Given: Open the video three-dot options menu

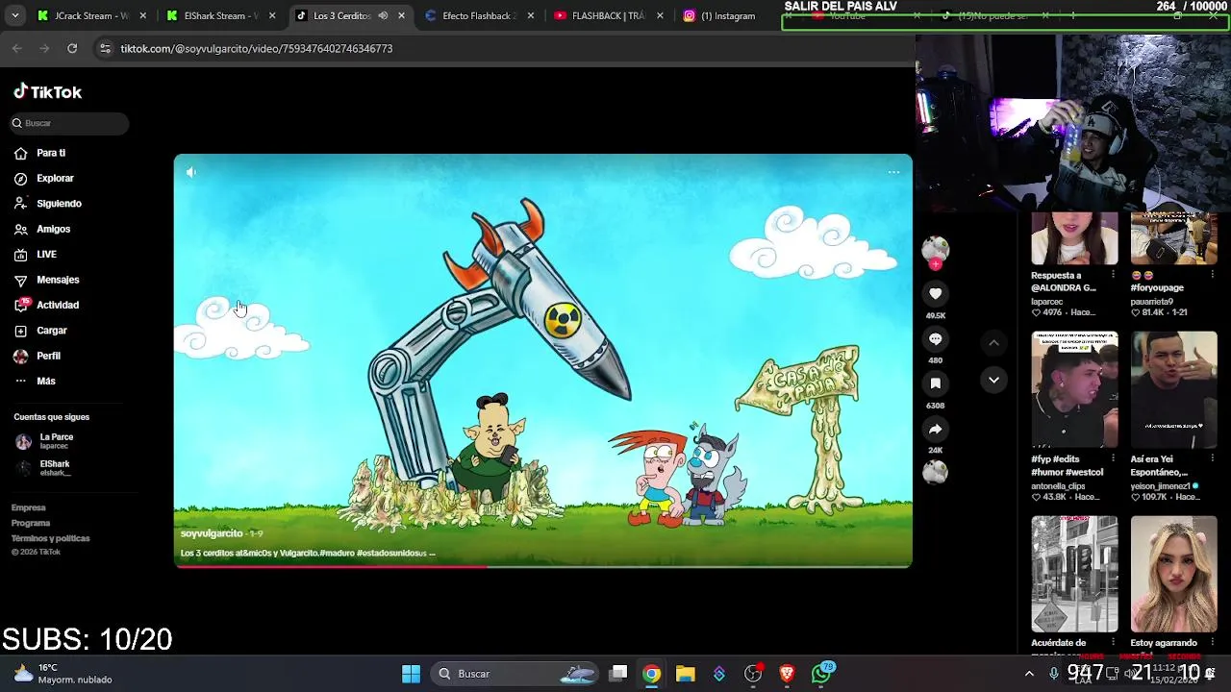Looking at the screenshot, I should pos(893,172).
